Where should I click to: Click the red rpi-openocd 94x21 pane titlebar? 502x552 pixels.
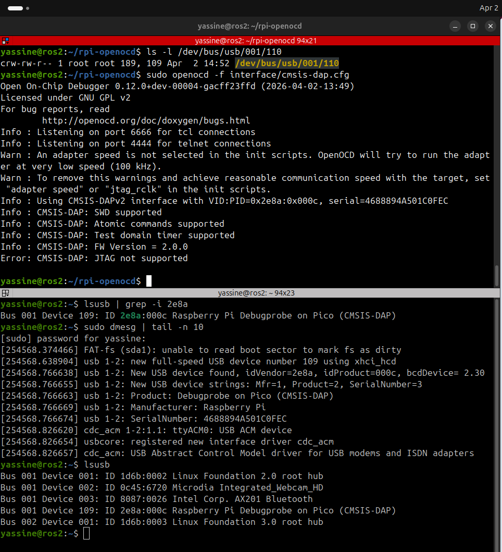tap(256, 41)
